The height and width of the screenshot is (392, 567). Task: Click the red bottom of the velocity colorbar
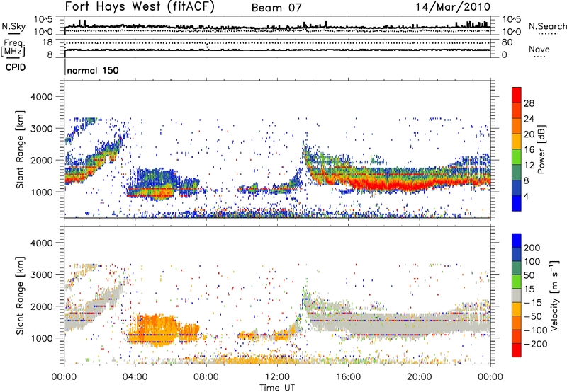point(517,350)
